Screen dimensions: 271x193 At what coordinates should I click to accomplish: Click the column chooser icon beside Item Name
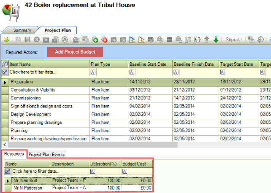pyautogui.click(x=5, y=64)
